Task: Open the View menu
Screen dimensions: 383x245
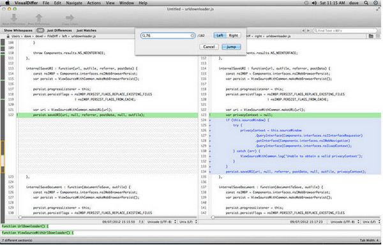Action: [110, 3]
